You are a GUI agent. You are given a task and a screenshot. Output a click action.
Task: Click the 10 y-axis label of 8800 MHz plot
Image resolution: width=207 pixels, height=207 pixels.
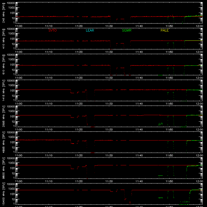(13, 173)
